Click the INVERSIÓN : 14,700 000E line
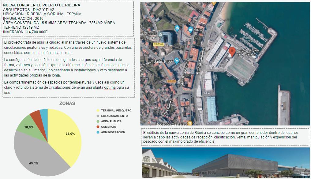The width and height of the screenshot is (311, 179). pos(25,32)
